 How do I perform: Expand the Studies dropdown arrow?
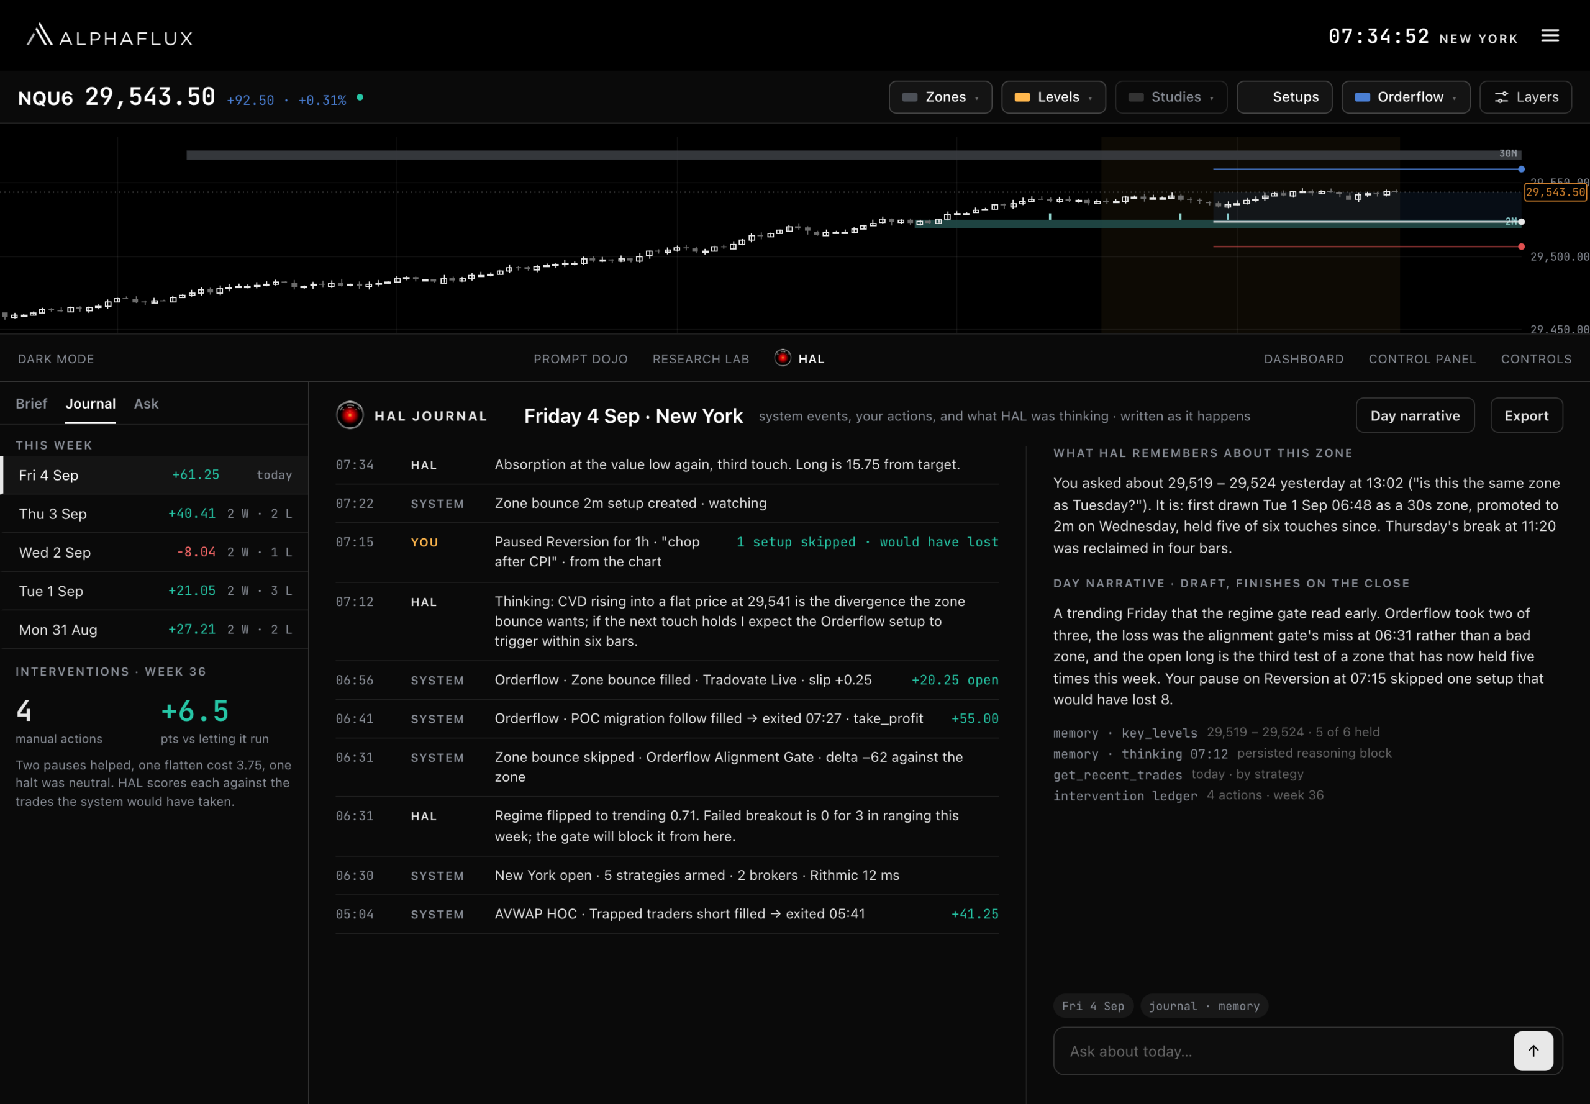pyautogui.click(x=1212, y=98)
